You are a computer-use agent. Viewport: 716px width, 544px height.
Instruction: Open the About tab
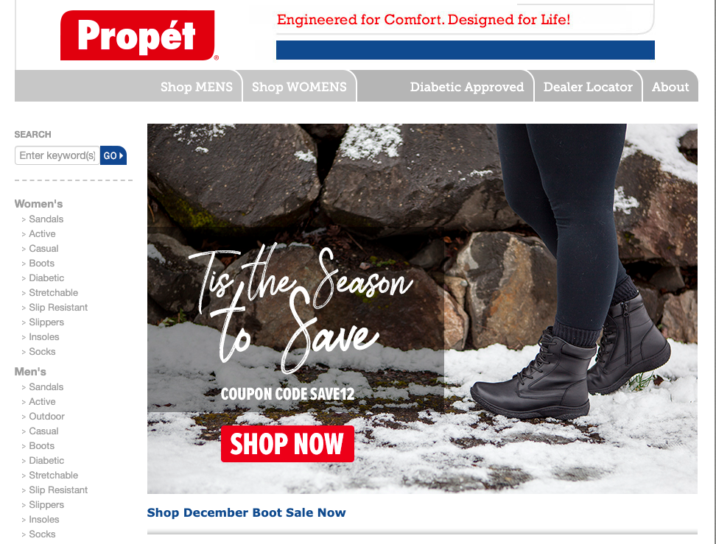click(670, 87)
